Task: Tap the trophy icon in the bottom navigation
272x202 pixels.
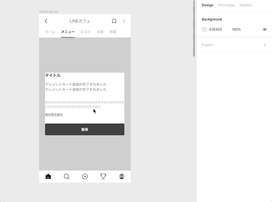Action: tap(103, 176)
